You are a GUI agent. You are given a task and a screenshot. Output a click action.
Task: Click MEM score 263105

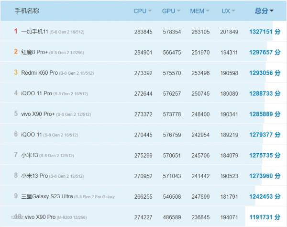(200, 32)
